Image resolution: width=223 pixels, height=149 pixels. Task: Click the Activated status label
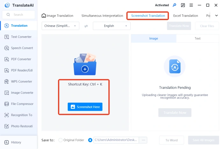point(162,5)
